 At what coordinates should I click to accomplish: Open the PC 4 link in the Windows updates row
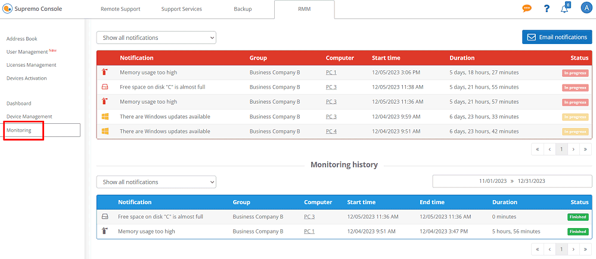331,132
